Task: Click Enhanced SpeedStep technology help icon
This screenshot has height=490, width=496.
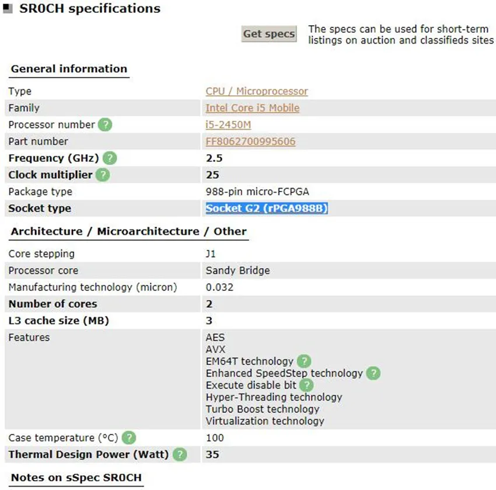Action: [373, 373]
